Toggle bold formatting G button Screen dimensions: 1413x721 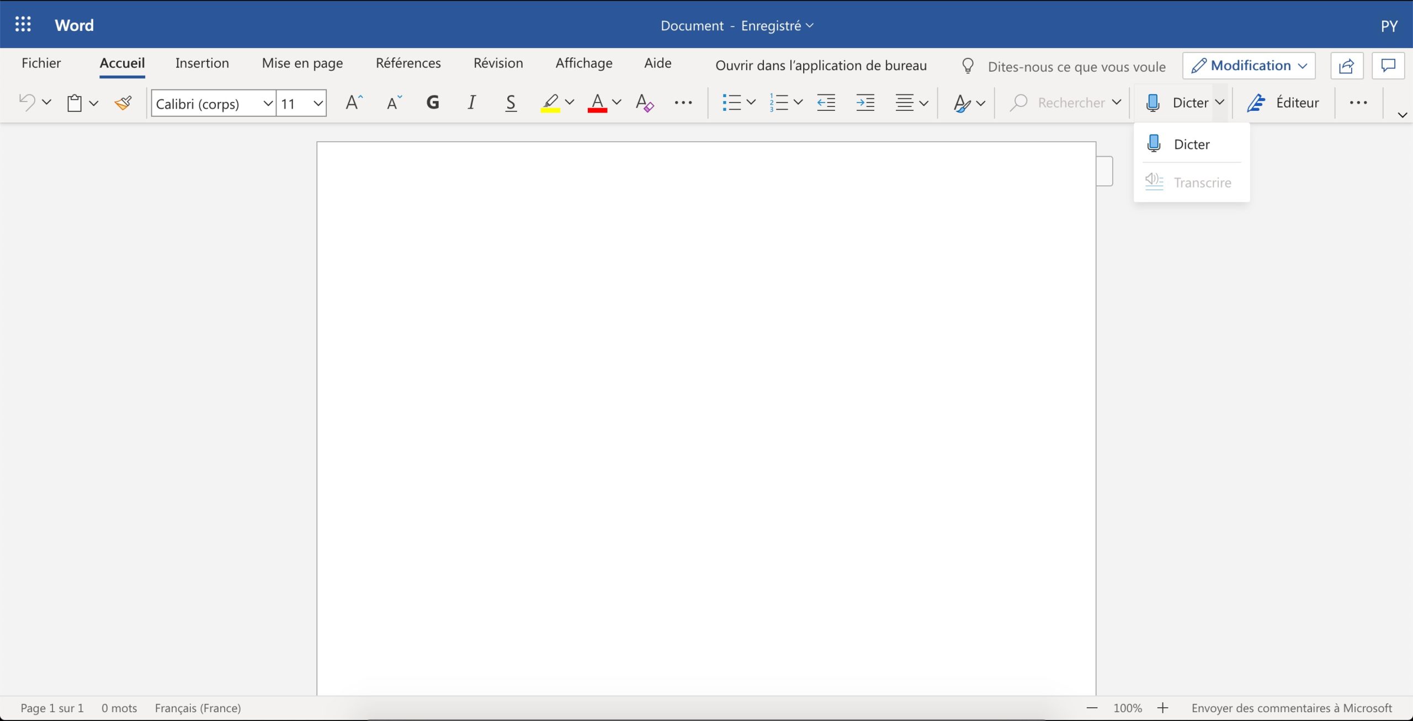433,103
